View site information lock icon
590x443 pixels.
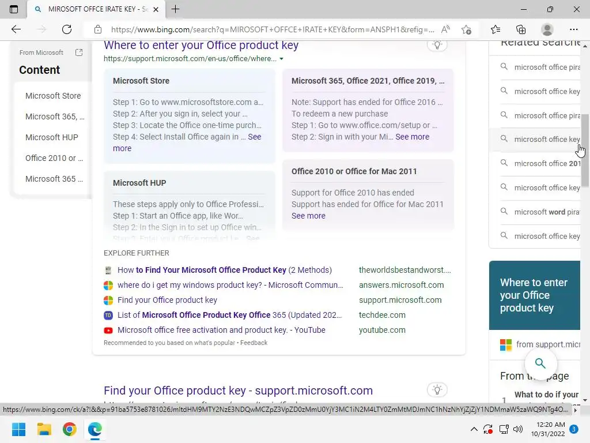tap(98, 29)
